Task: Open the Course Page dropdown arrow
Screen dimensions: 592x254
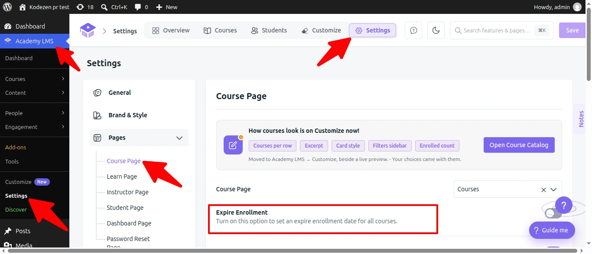Action: click(x=553, y=190)
